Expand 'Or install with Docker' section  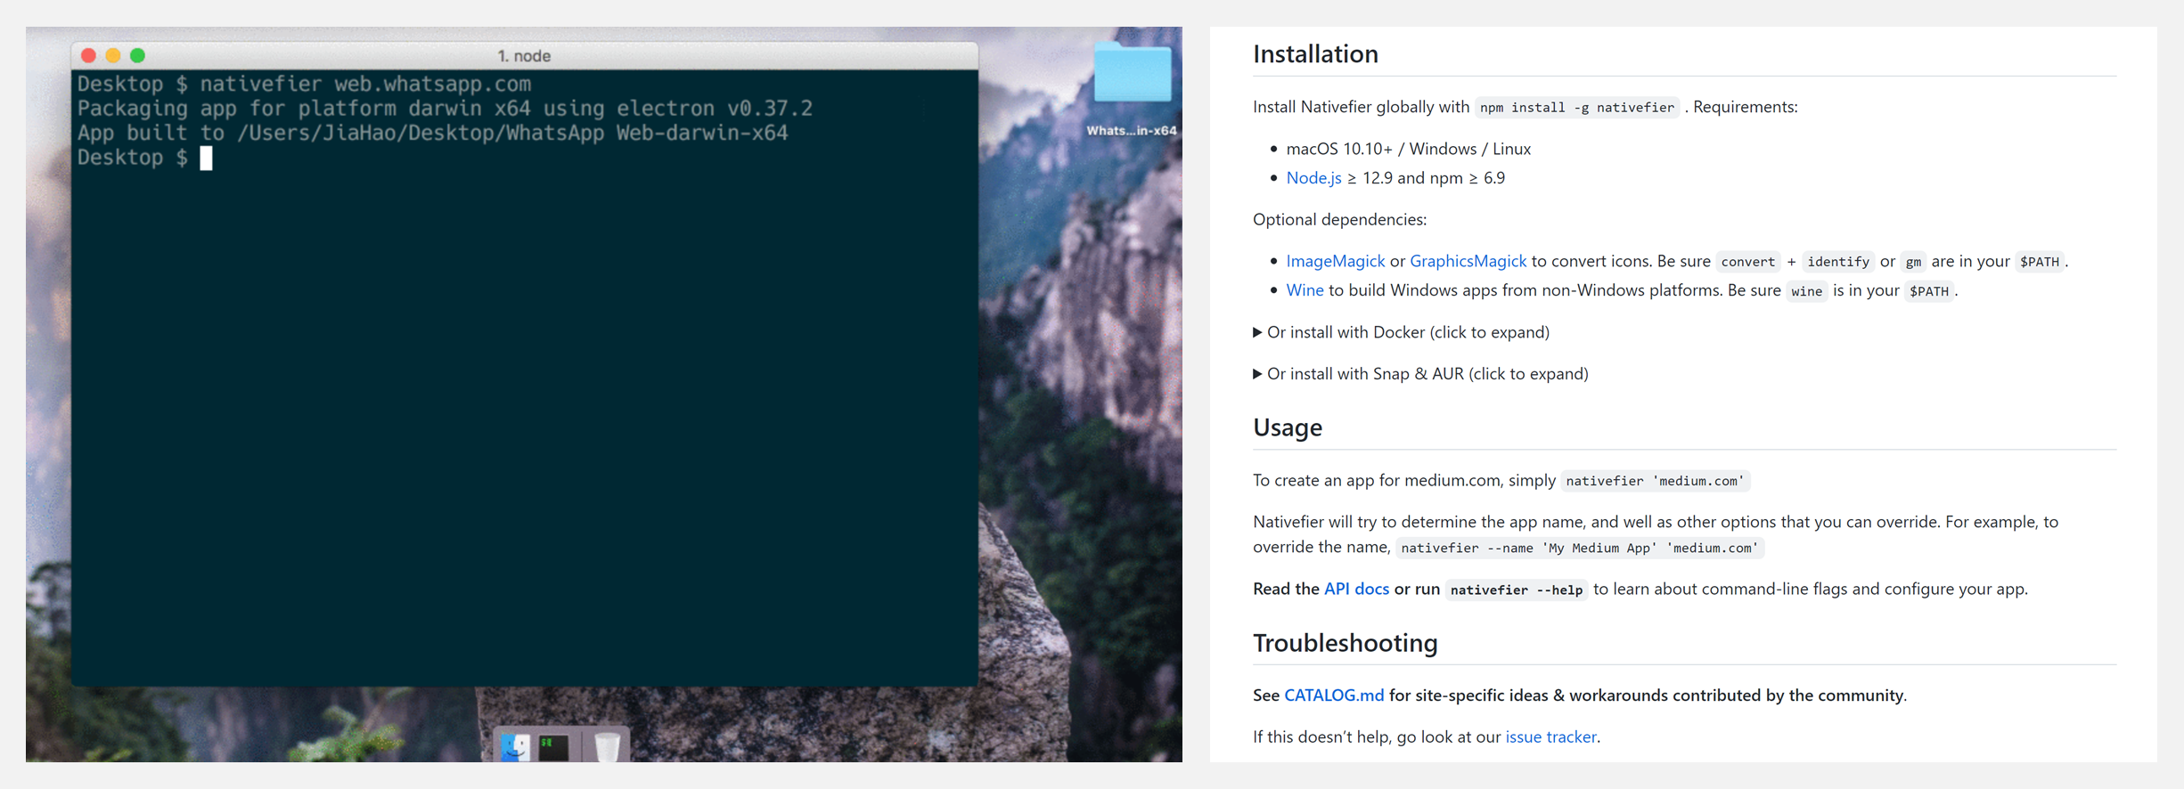click(x=1401, y=332)
